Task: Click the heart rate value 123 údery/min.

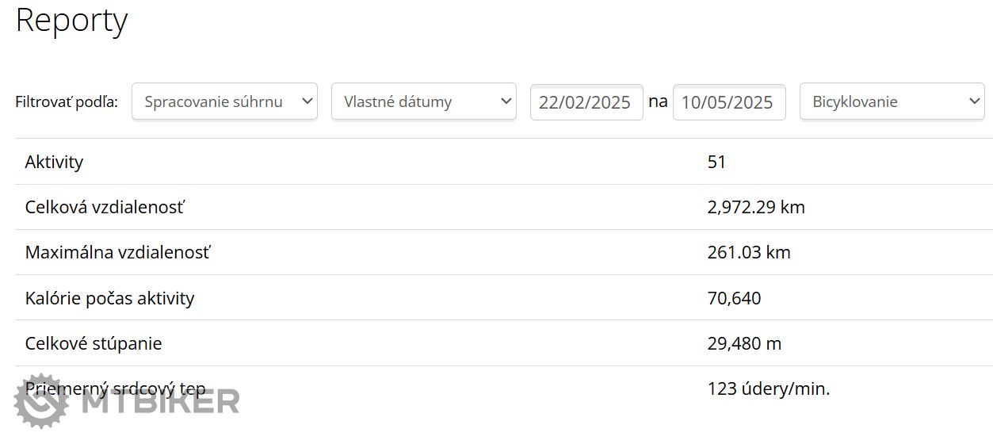Action: [768, 389]
